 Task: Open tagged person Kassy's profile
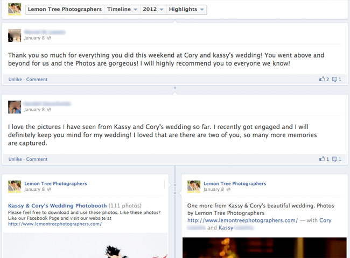[226, 228]
